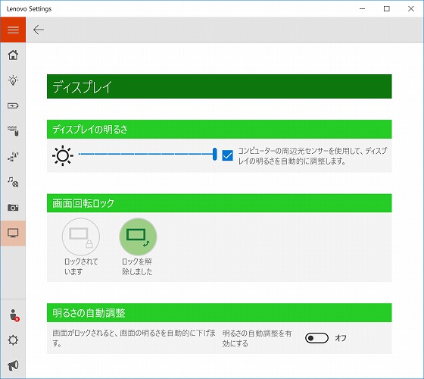The height and width of the screenshot is (379, 424).
Task: Click the 画面回転ロック section header
Action: 220,203
